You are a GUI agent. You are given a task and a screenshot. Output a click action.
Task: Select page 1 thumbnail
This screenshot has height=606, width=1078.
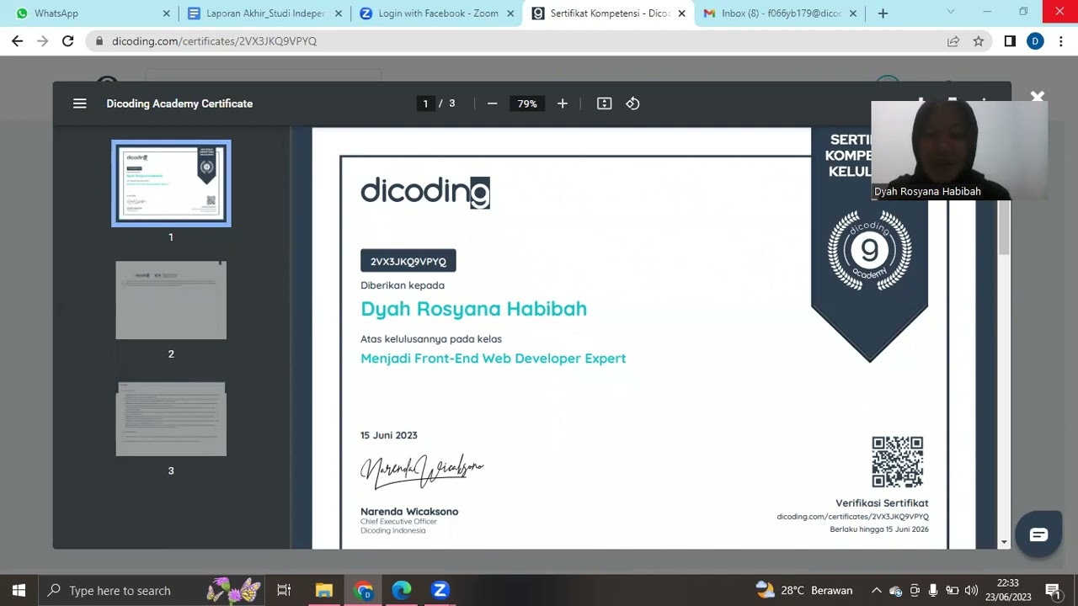pyautogui.click(x=171, y=183)
